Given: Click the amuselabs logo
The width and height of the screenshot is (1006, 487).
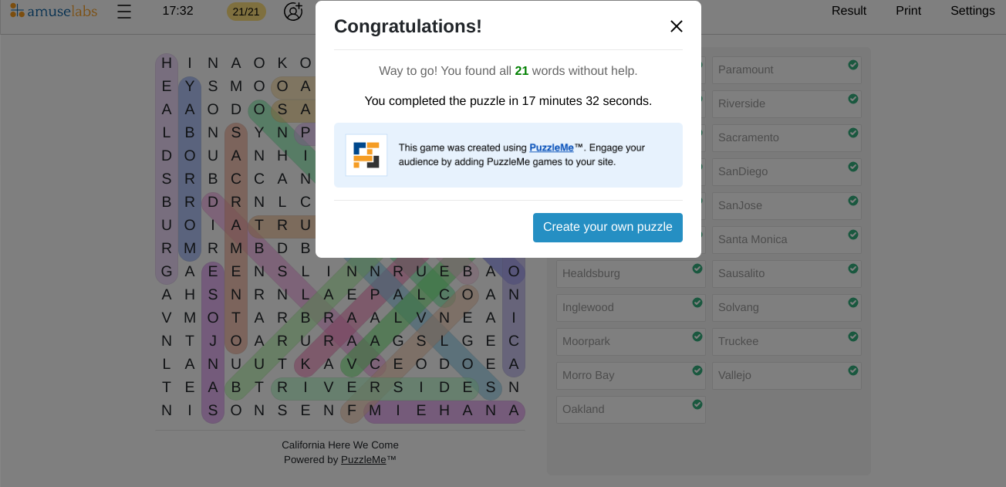Looking at the screenshot, I should 53,11.
